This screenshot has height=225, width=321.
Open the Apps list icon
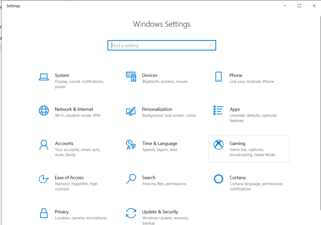pos(218,110)
